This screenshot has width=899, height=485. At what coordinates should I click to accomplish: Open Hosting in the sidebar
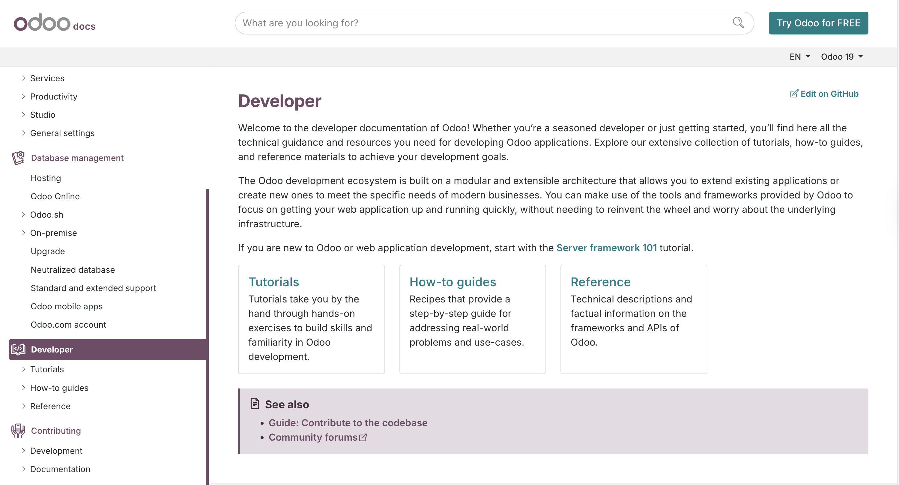point(46,178)
